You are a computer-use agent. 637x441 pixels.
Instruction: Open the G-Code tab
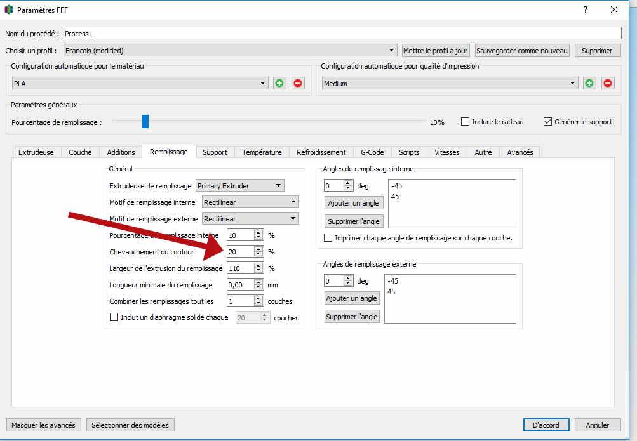click(x=372, y=152)
